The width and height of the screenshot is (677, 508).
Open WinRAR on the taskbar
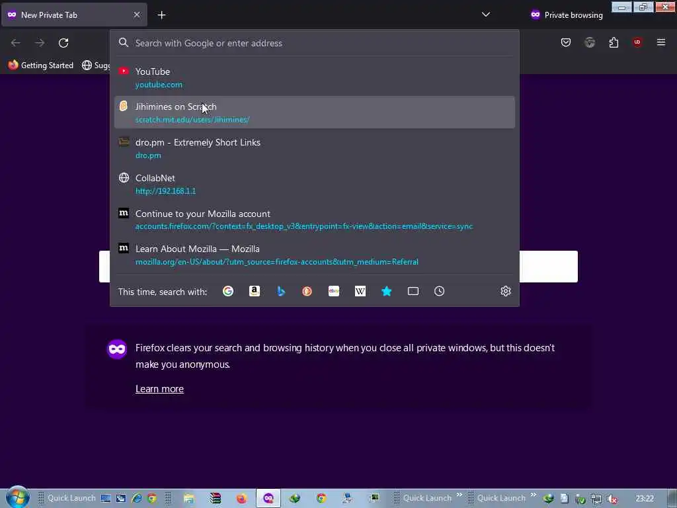(x=215, y=498)
